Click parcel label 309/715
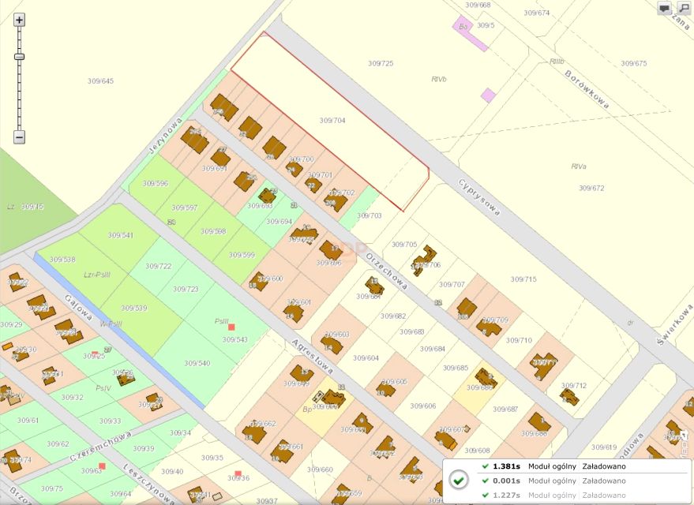 point(523,279)
